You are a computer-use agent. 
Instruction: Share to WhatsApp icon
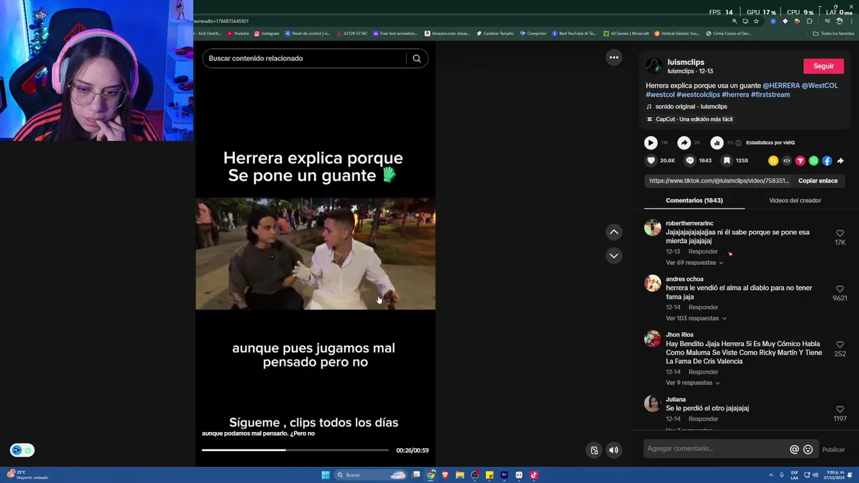(x=813, y=161)
